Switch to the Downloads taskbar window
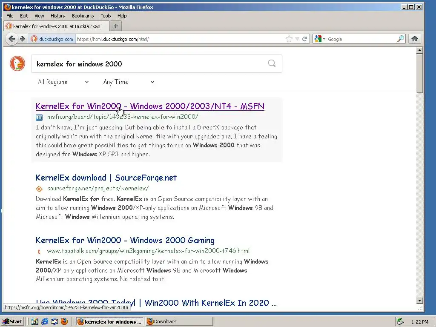The image size is (436, 327). [x=179, y=321]
